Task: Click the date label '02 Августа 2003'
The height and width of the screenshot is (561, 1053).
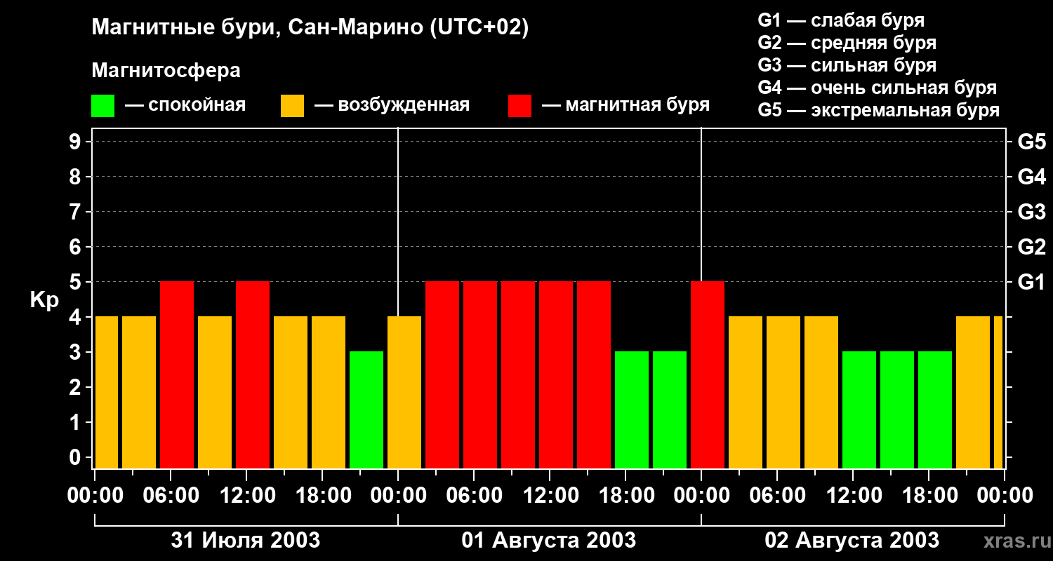Action: (852, 541)
